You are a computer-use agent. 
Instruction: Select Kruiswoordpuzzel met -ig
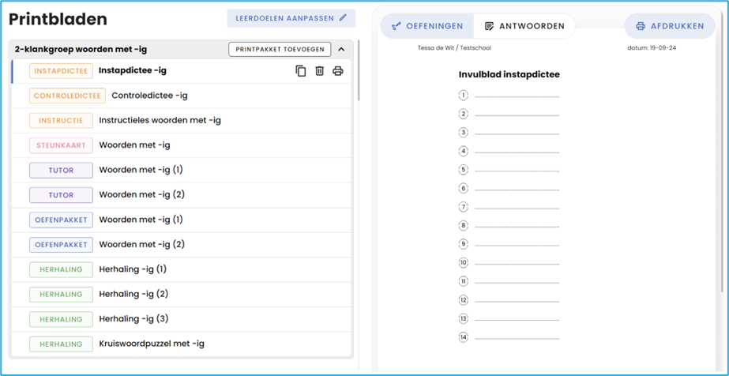tap(151, 344)
